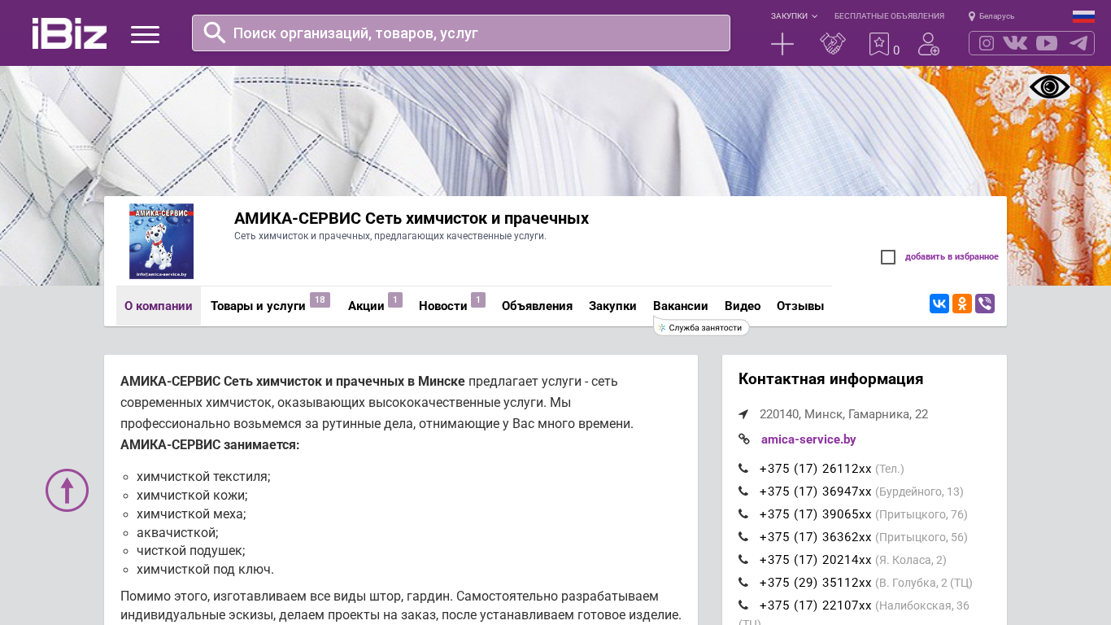Image resolution: width=1111 pixels, height=625 pixels.
Task: Click list item 'химчисткой меха;'
Action: pos(191,514)
